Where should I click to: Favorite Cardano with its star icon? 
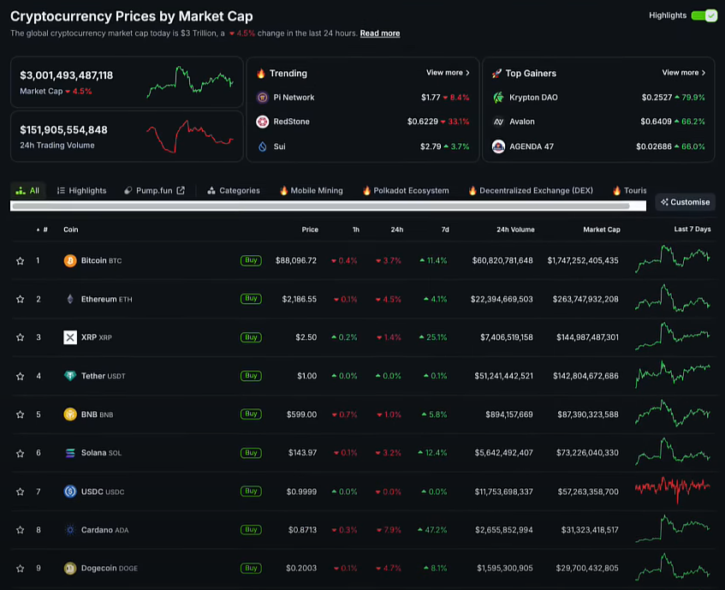click(20, 530)
